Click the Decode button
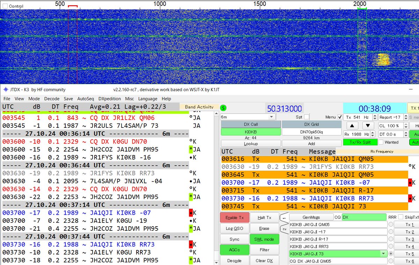 click(x=234, y=260)
